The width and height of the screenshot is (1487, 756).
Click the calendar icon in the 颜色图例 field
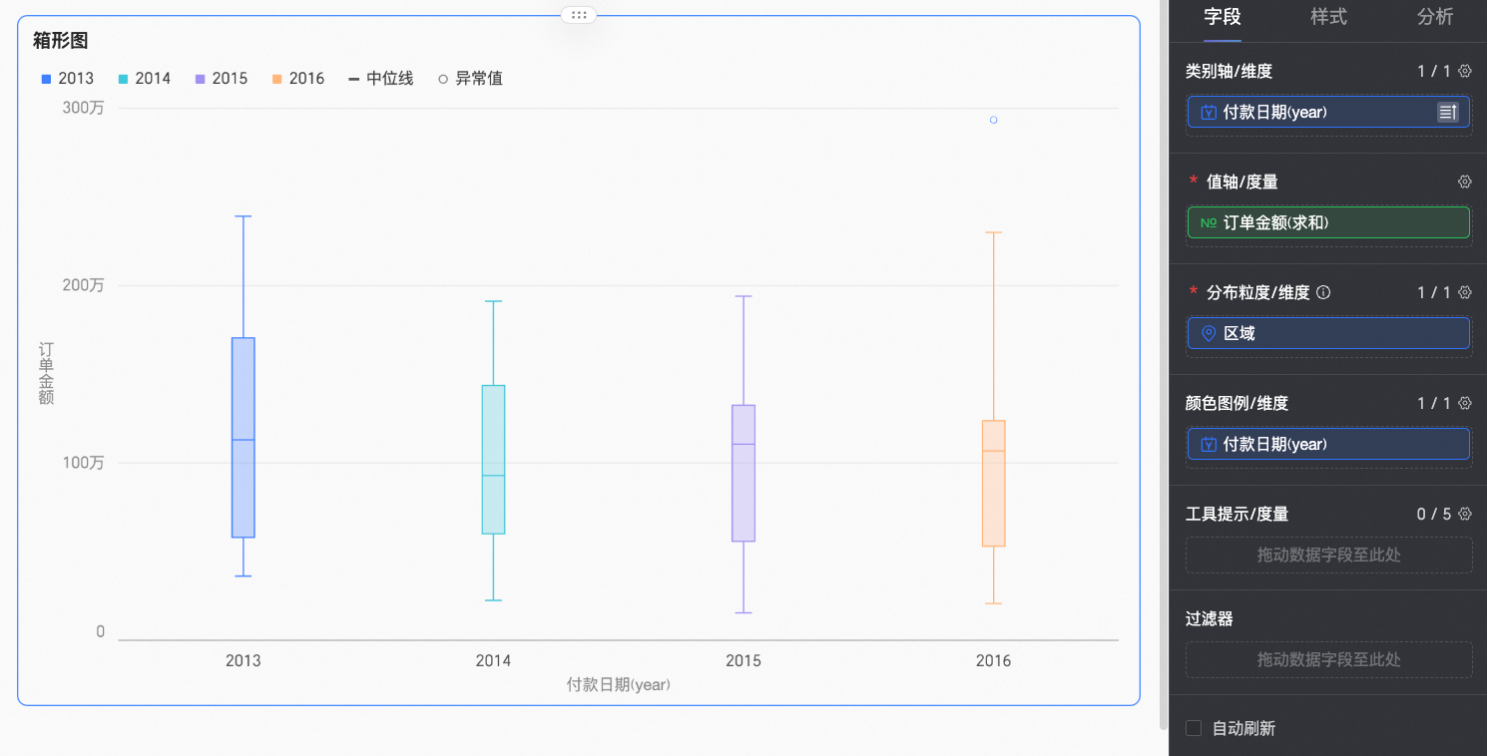point(1209,444)
